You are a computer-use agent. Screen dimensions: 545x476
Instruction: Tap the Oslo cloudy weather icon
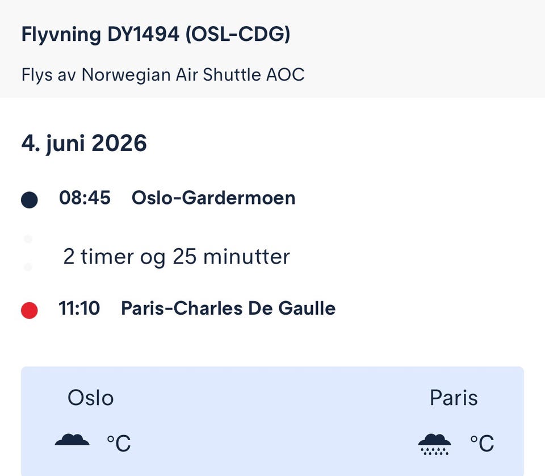tap(72, 440)
